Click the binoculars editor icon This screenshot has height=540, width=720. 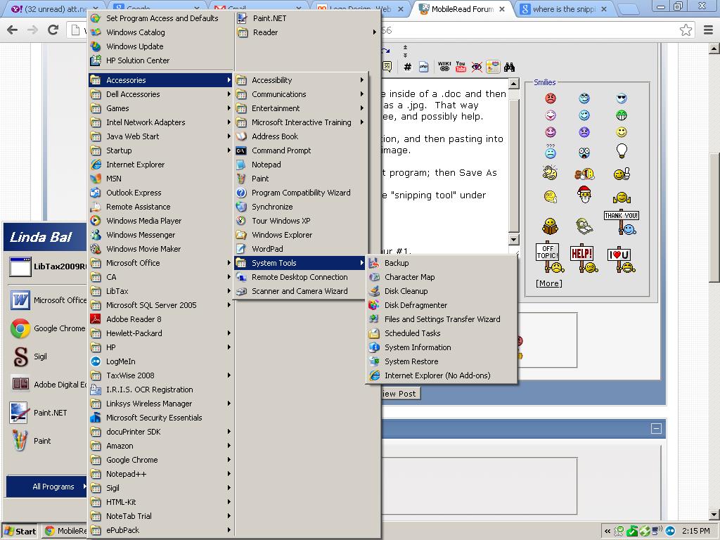[x=509, y=67]
